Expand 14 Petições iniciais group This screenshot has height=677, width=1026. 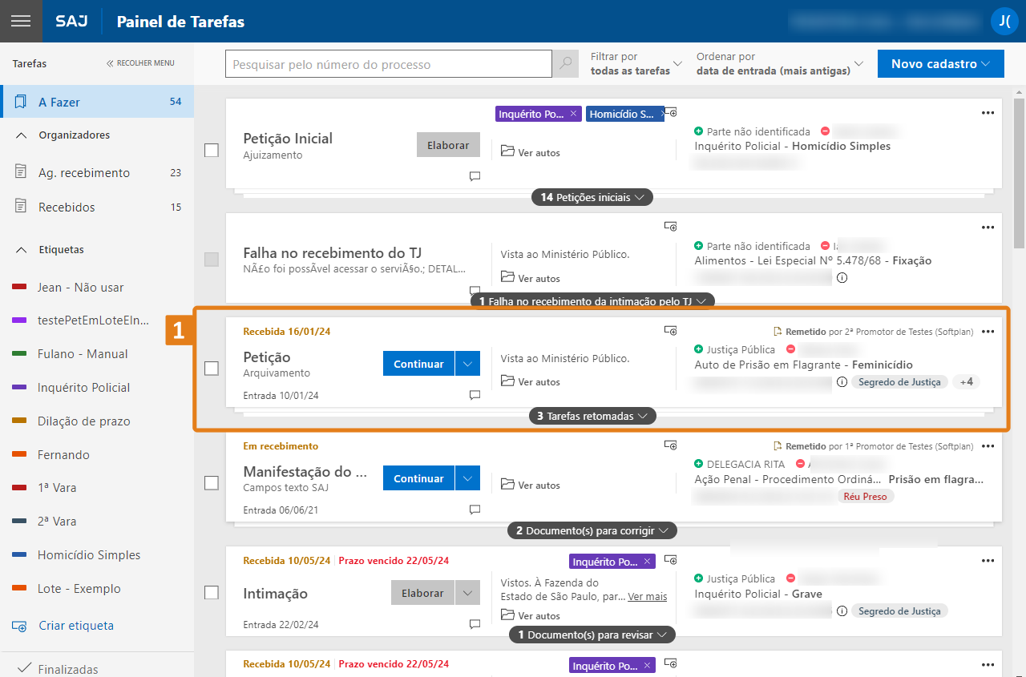[592, 197]
